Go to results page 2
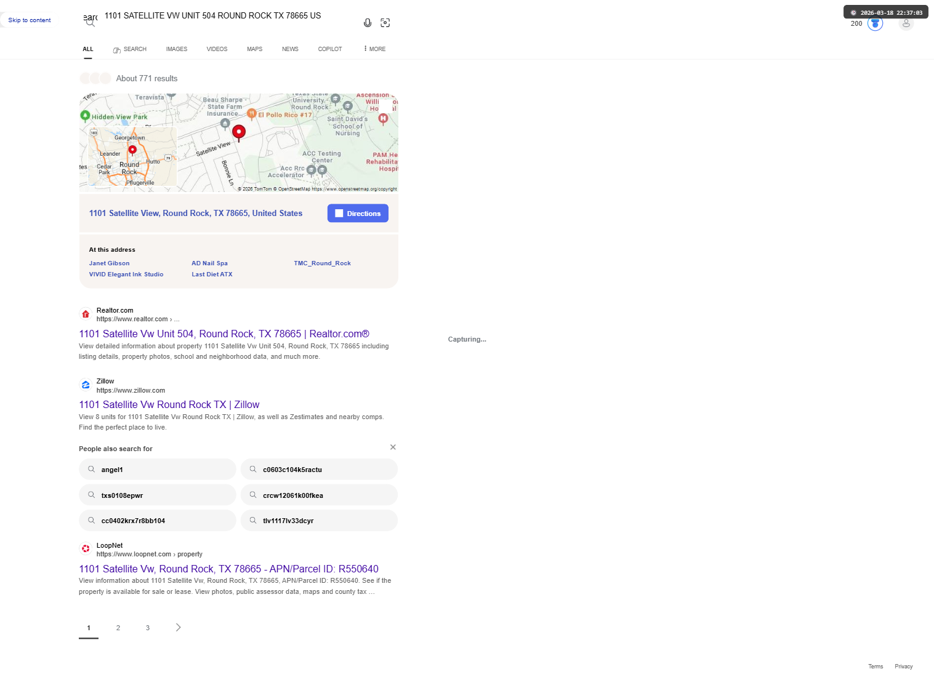 click(x=118, y=628)
